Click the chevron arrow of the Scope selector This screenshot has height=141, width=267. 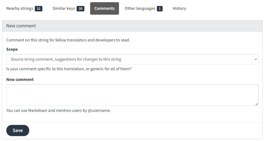(x=256, y=59)
